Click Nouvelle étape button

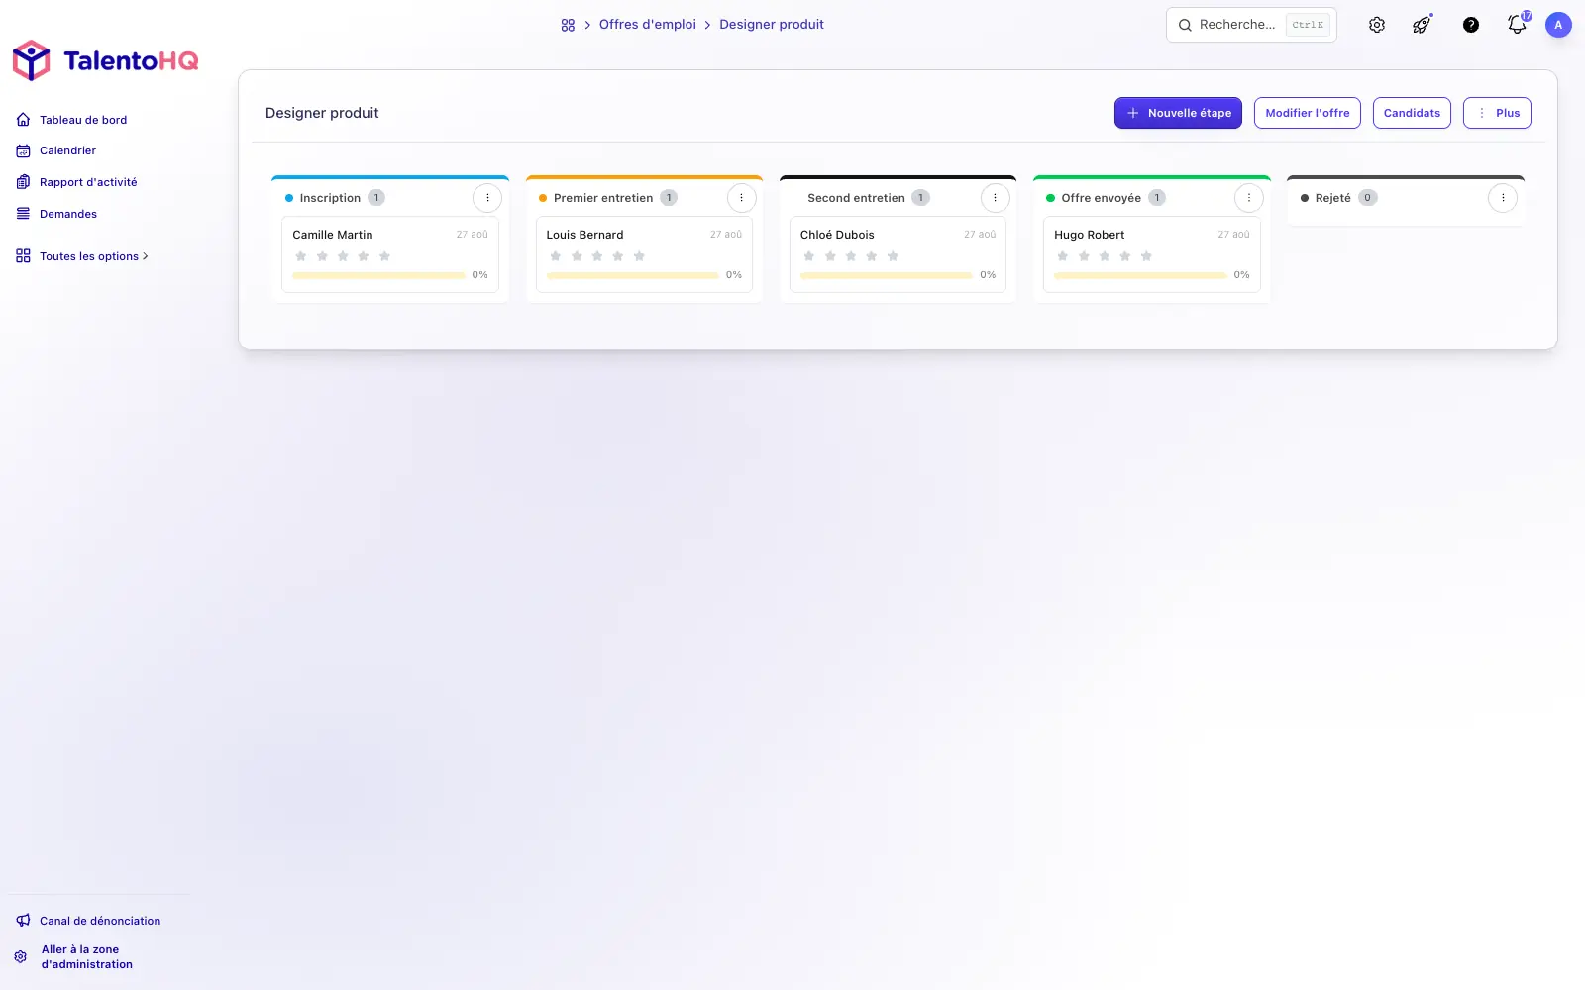pos(1178,113)
